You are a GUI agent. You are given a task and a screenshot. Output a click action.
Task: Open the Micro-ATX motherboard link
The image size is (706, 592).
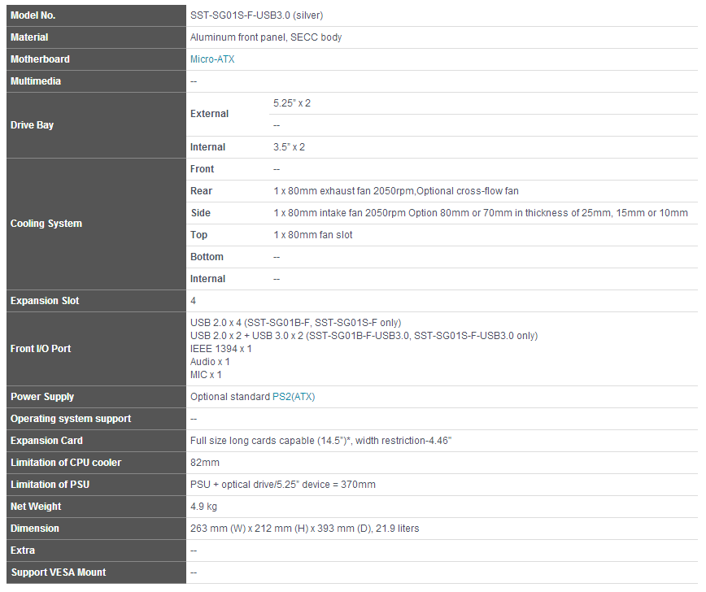point(212,59)
